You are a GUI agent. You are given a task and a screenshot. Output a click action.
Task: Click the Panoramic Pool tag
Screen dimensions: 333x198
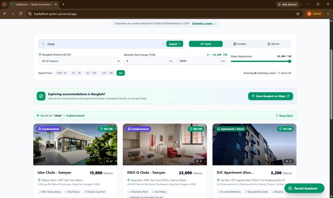(x=138, y=192)
